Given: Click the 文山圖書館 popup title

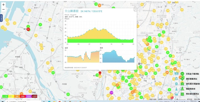Looking at the screenshot, I should (72, 11).
